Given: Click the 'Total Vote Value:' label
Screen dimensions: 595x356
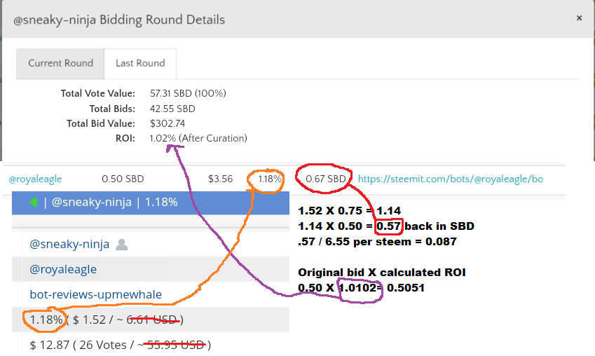Looking at the screenshot, I should point(98,93).
